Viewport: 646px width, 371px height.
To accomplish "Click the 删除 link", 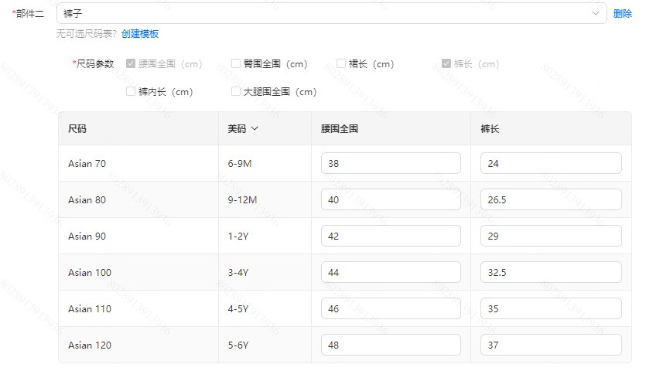I will pyautogui.click(x=622, y=13).
